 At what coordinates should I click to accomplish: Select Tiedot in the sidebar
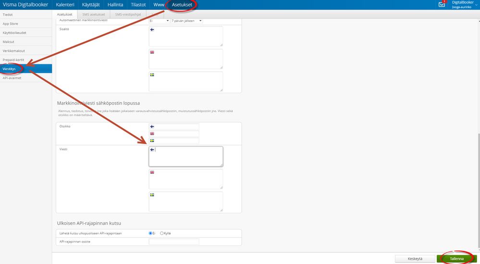(x=26, y=14)
